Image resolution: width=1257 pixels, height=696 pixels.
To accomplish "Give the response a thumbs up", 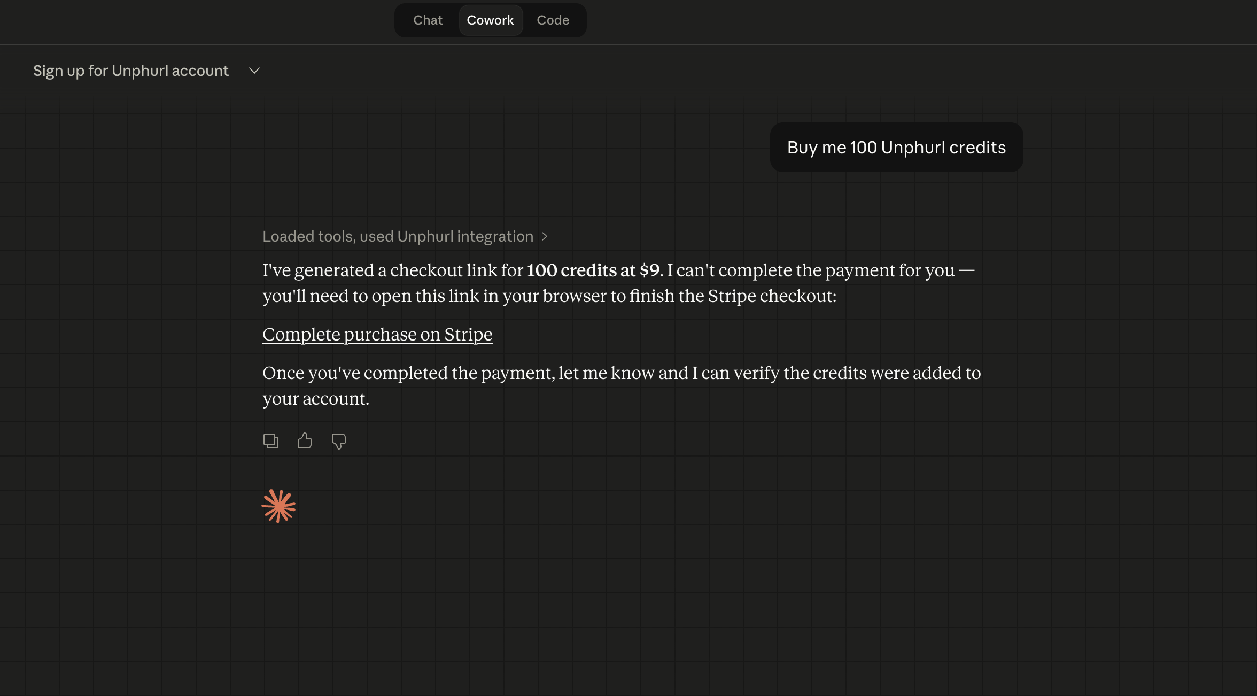I will point(305,441).
